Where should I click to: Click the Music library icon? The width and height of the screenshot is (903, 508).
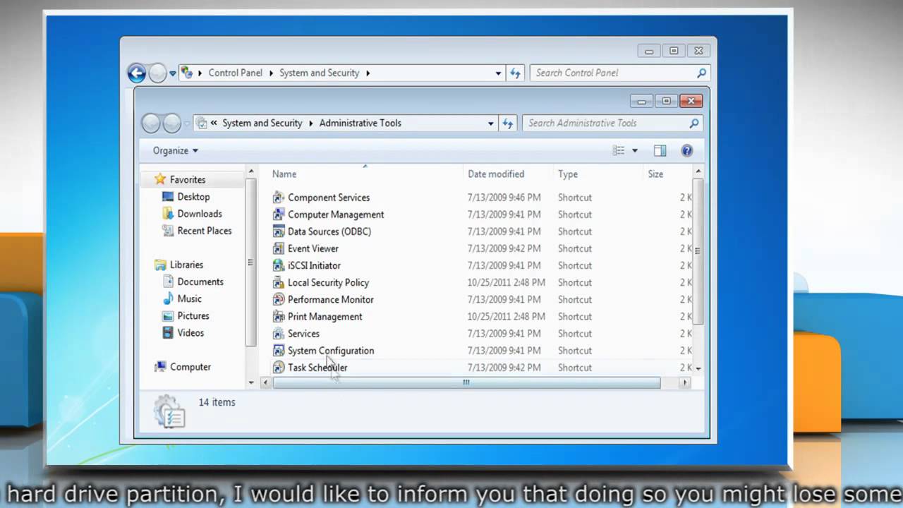(168, 298)
